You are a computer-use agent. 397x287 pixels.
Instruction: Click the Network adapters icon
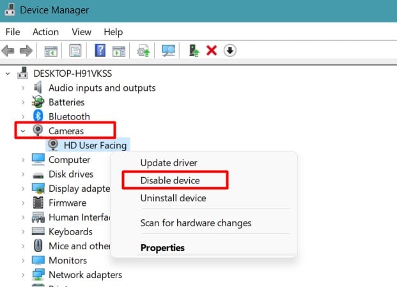[38, 275]
